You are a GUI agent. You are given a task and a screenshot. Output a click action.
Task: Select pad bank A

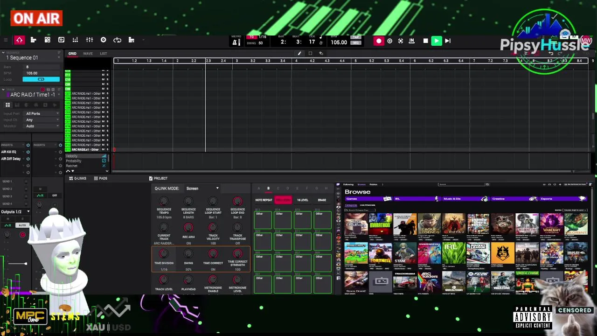[x=258, y=189]
